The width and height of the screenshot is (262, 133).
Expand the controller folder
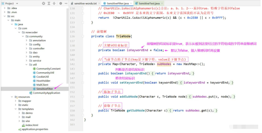(26, 49)
